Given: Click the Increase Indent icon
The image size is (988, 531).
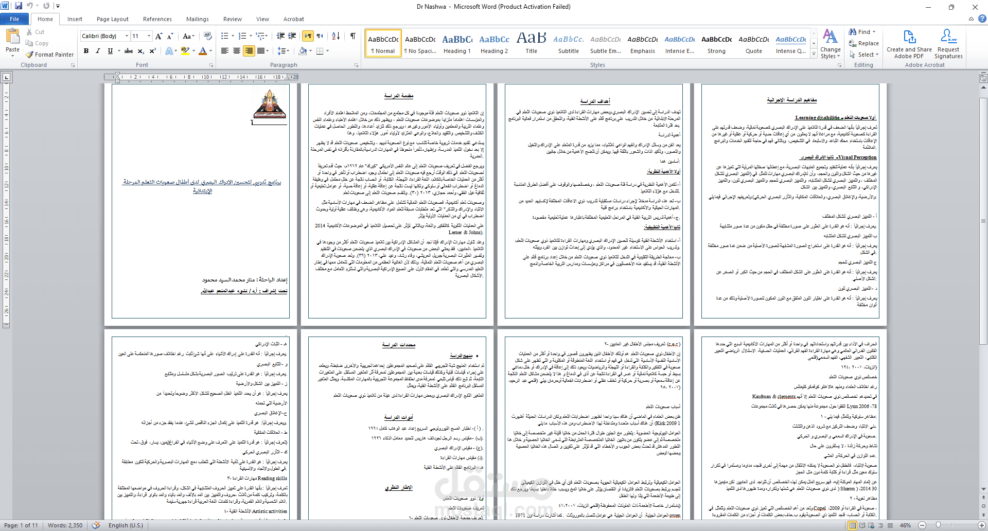Looking at the screenshot, I should click(292, 36).
